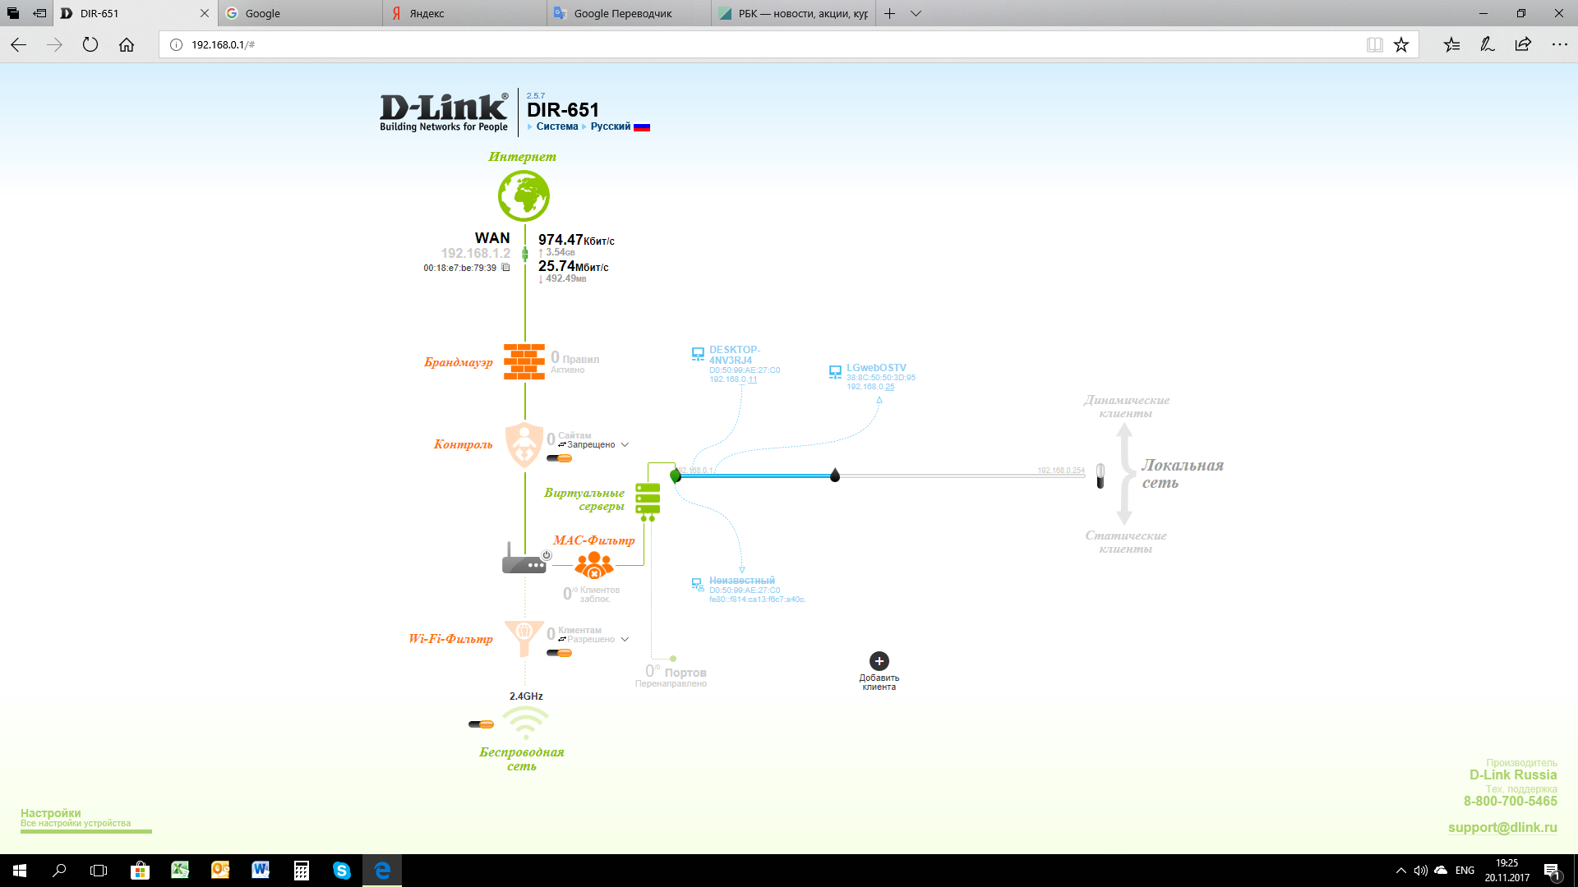Open the orange firewall brick icon
Screen dimensions: 1578x887
524,361
